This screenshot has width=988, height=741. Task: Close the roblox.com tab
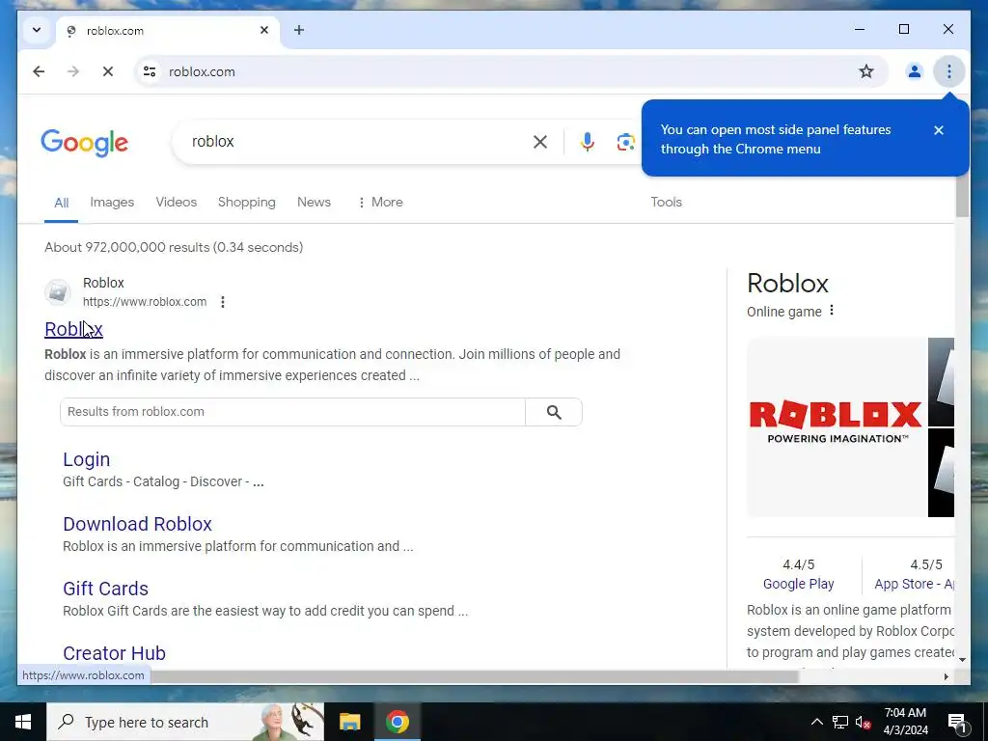pos(264,30)
